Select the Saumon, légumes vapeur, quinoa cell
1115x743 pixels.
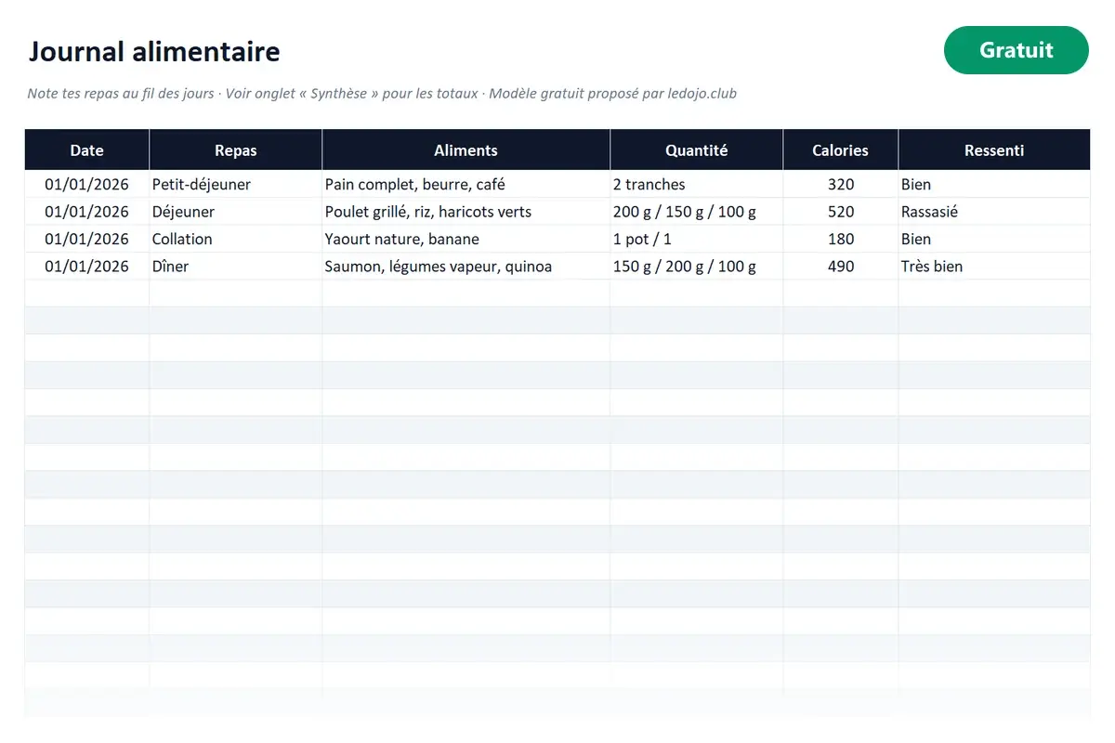(466, 267)
